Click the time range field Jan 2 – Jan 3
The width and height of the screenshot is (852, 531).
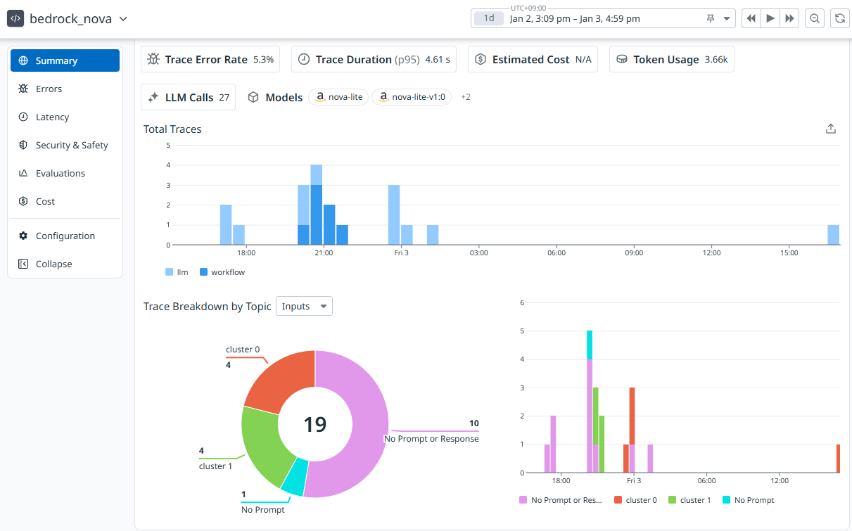click(x=602, y=18)
